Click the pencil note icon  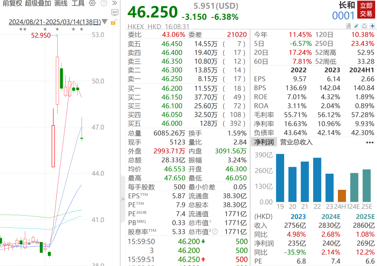tap(356, 26)
